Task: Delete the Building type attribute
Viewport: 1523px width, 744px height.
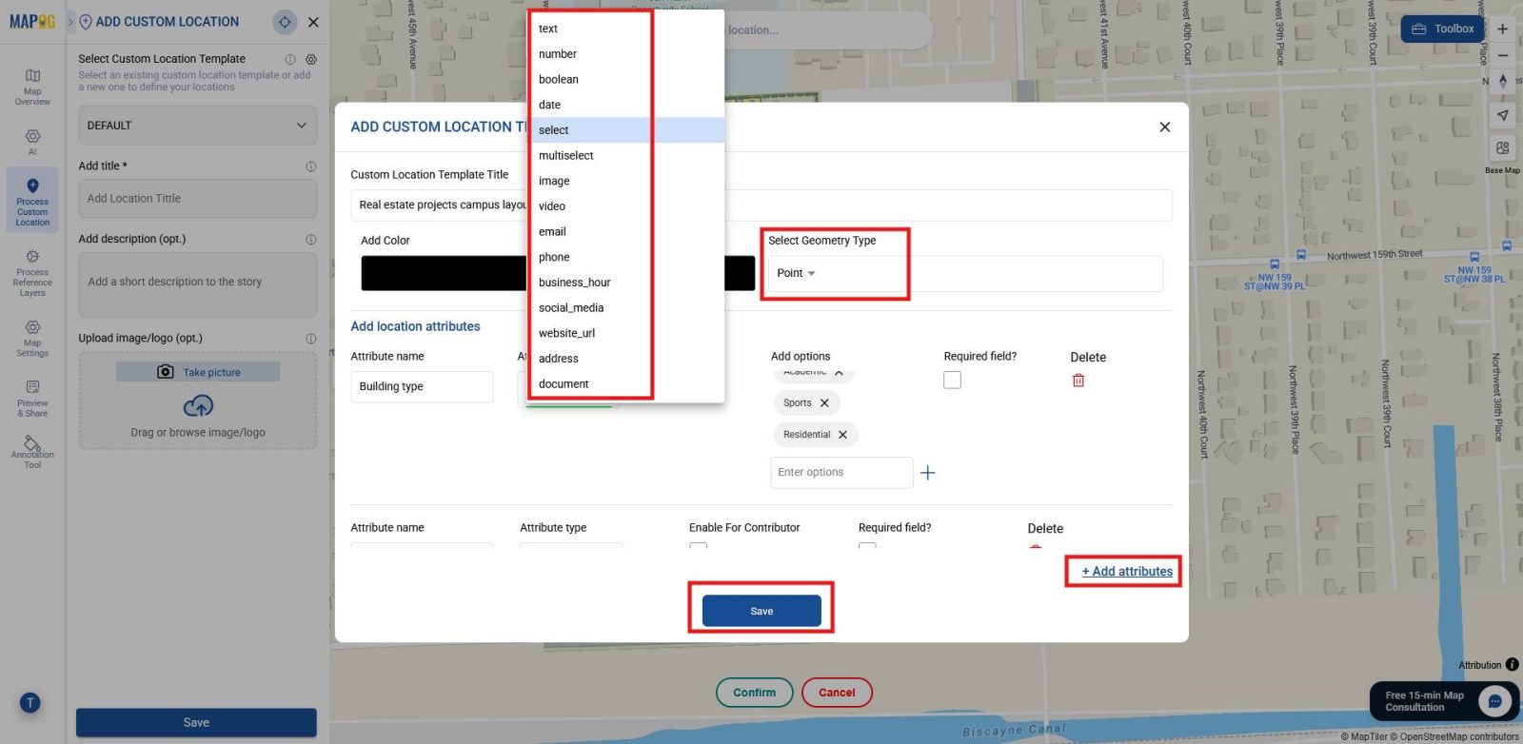Action: (1078, 381)
